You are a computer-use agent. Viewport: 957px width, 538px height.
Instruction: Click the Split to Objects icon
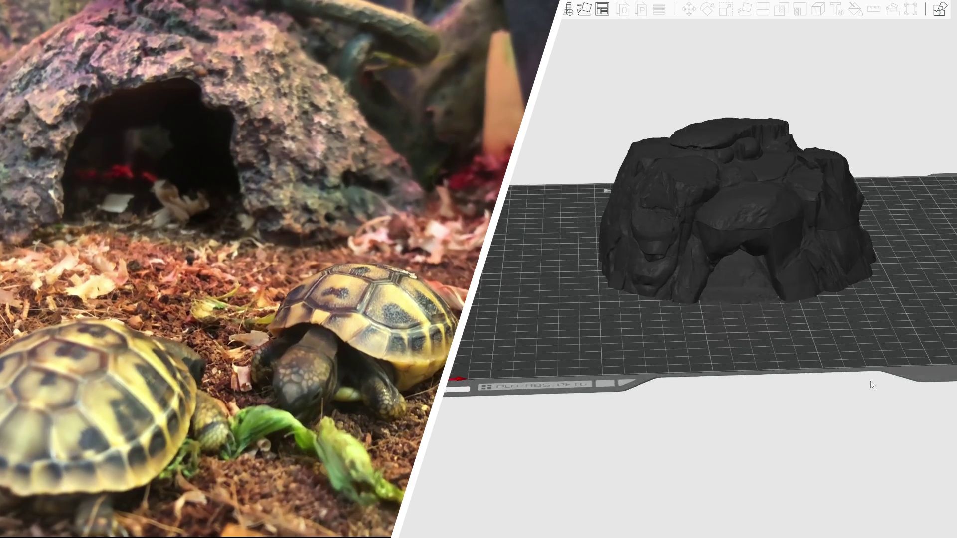[x=623, y=9]
